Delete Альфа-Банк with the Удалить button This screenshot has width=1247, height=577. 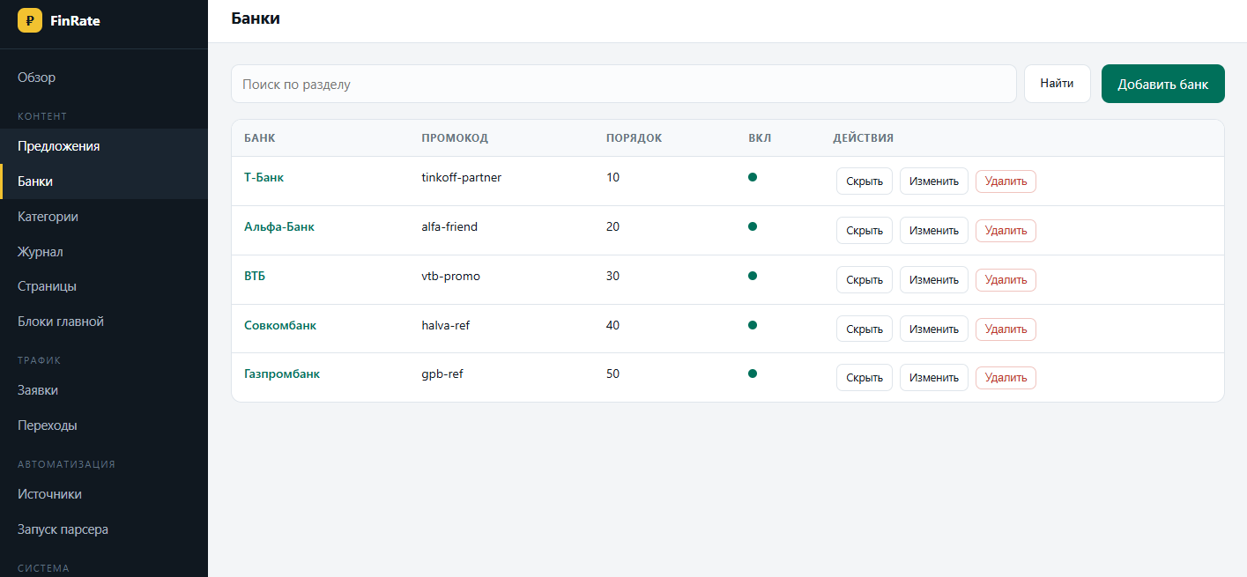tap(1006, 231)
